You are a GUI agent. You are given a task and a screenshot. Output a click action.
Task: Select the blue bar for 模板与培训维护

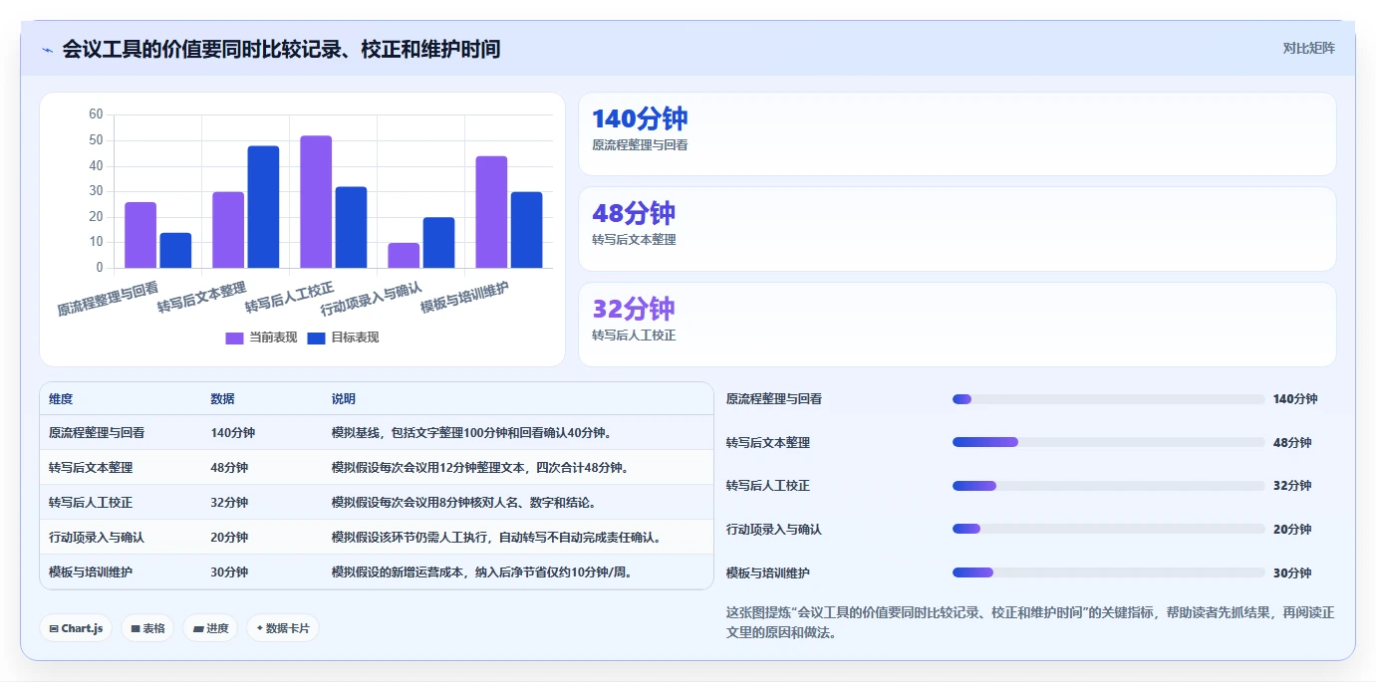pyautogui.click(x=526, y=230)
